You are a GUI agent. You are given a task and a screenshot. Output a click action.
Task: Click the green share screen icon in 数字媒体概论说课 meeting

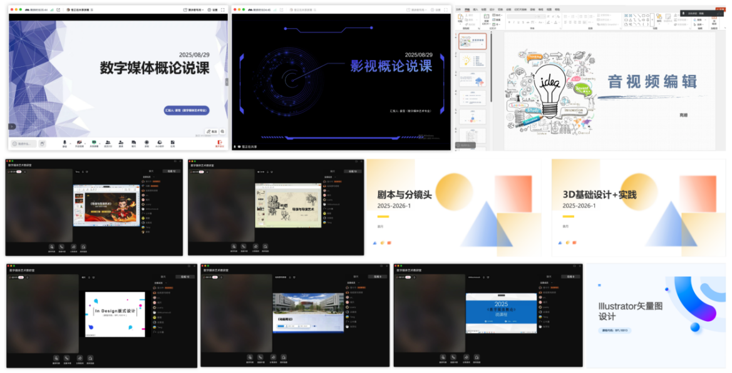[x=94, y=143]
